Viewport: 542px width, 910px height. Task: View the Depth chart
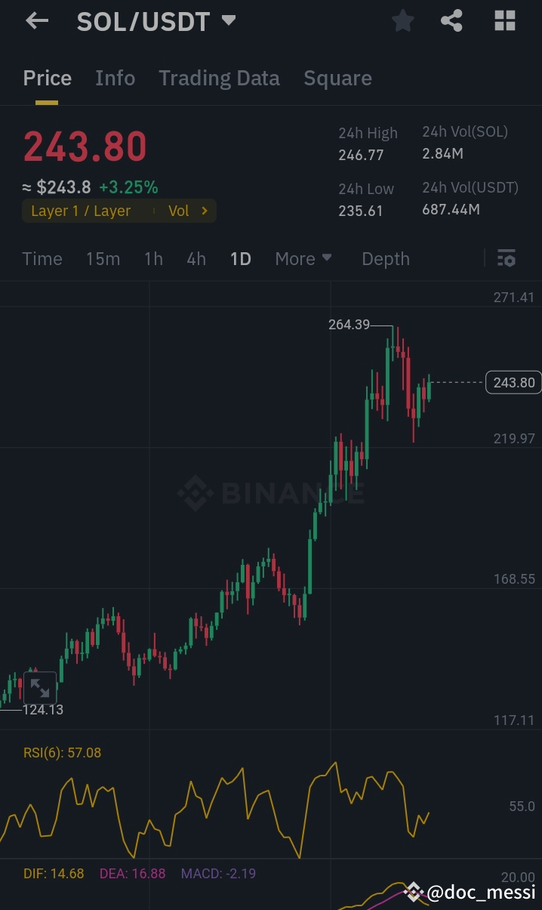coord(385,258)
